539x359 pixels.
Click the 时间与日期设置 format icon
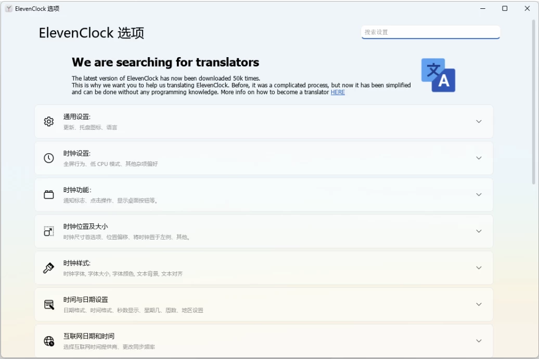point(49,304)
